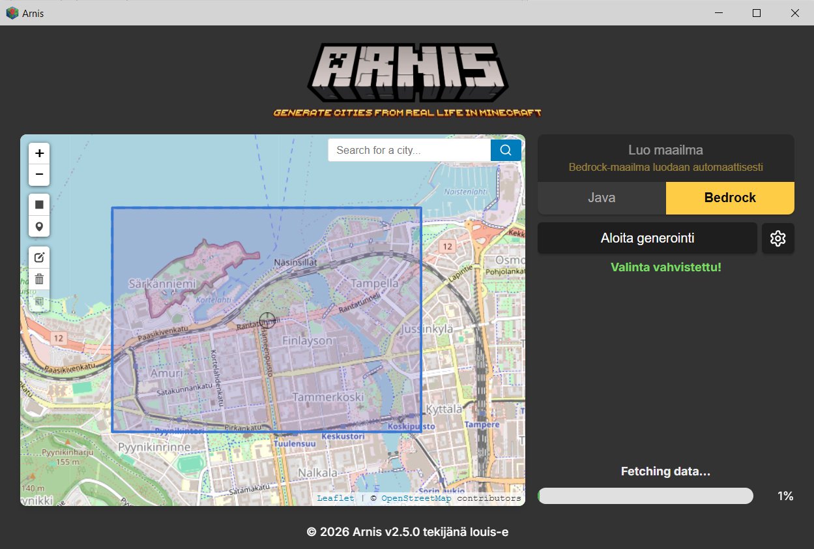This screenshot has height=549, width=814.
Task: Zoom out on the map
Action: click(x=39, y=175)
